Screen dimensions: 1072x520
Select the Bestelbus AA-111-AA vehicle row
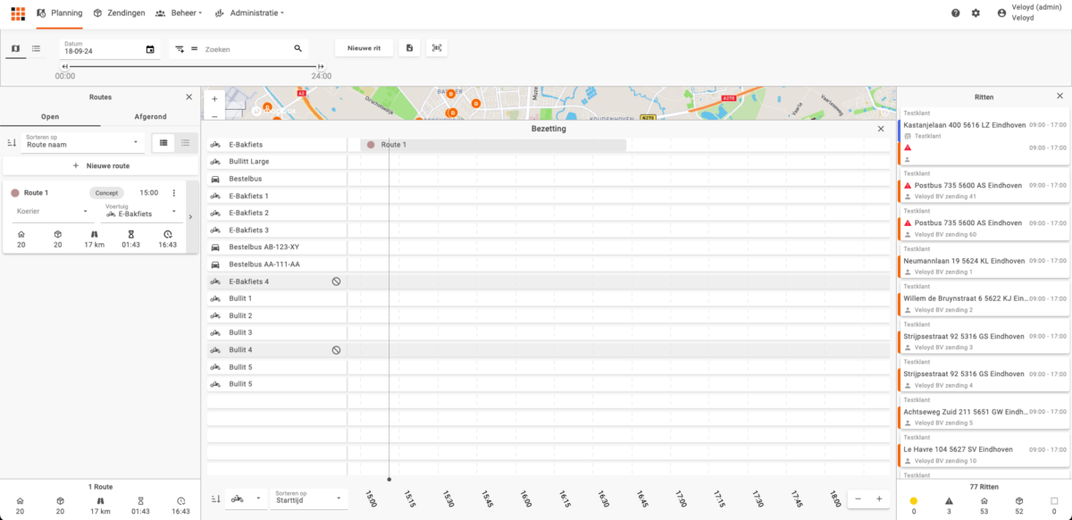pyautogui.click(x=277, y=264)
